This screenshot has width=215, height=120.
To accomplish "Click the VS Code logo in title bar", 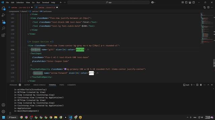I will (3, 2).
